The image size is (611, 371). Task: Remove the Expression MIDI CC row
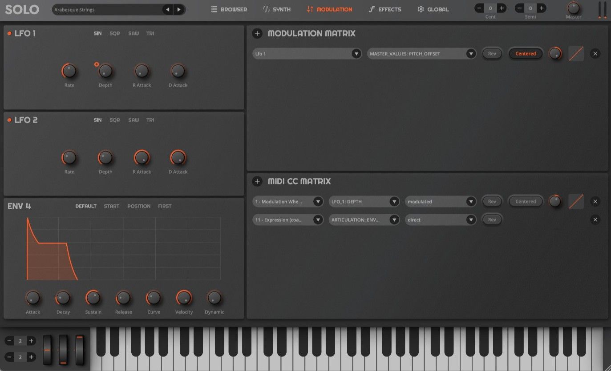595,219
